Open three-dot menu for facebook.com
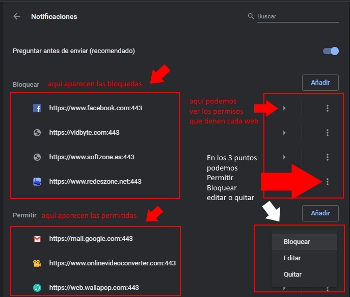350x297 pixels. click(328, 108)
